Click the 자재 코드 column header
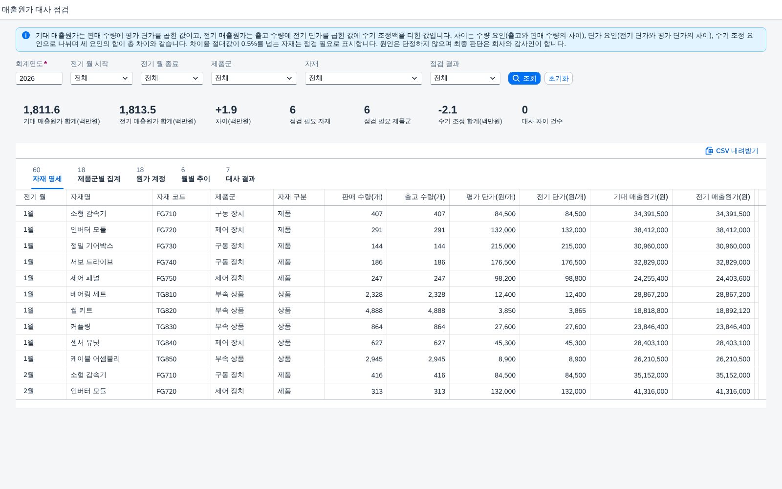Image resolution: width=782 pixels, height=489 pixels. 182,197
